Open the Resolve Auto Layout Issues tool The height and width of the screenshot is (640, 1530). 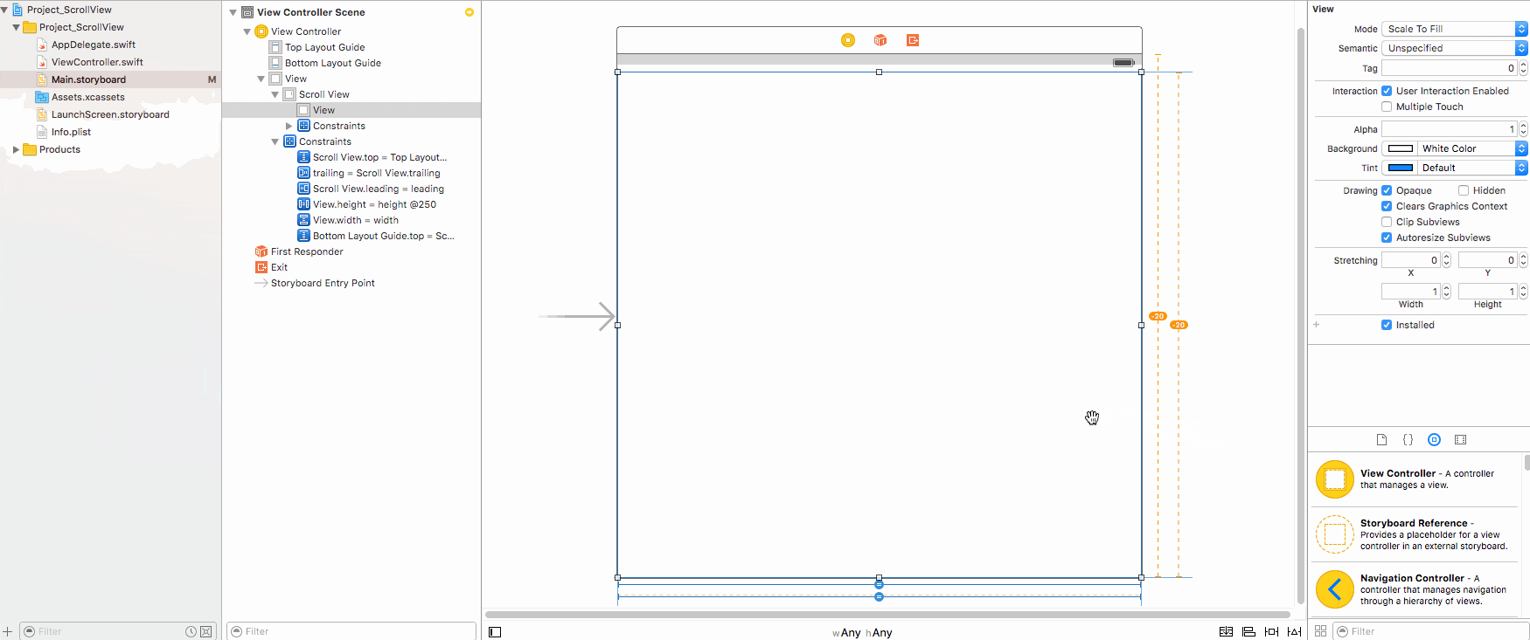click(x=1294, y=631)
